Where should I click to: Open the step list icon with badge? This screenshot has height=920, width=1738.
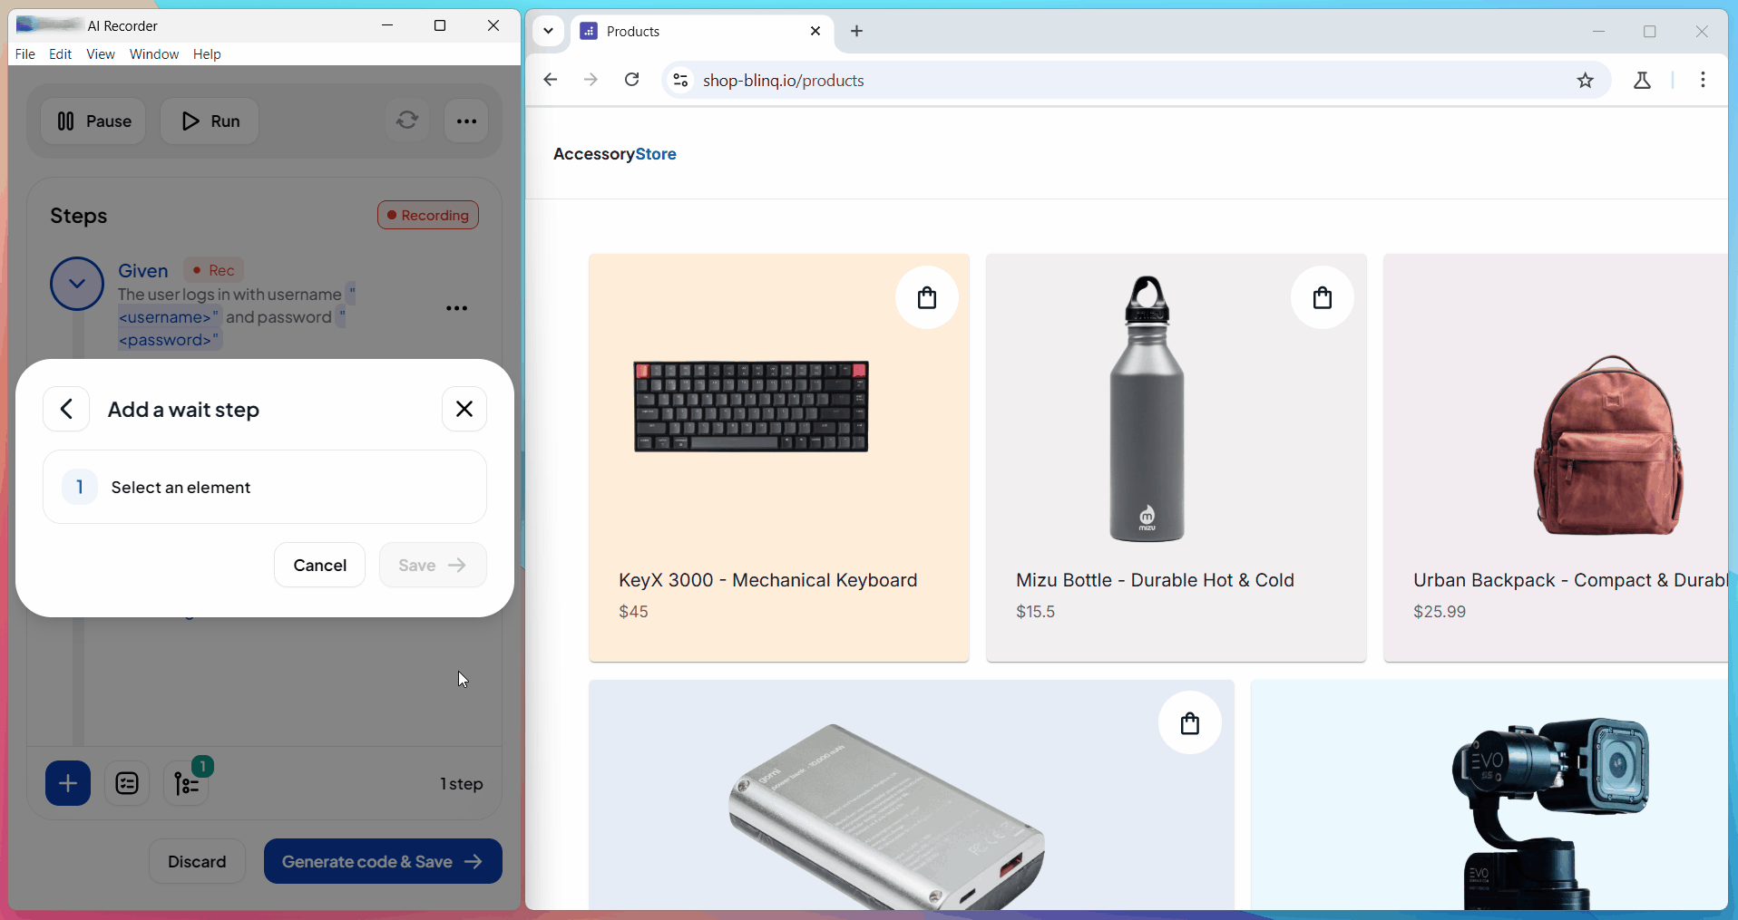187,783
